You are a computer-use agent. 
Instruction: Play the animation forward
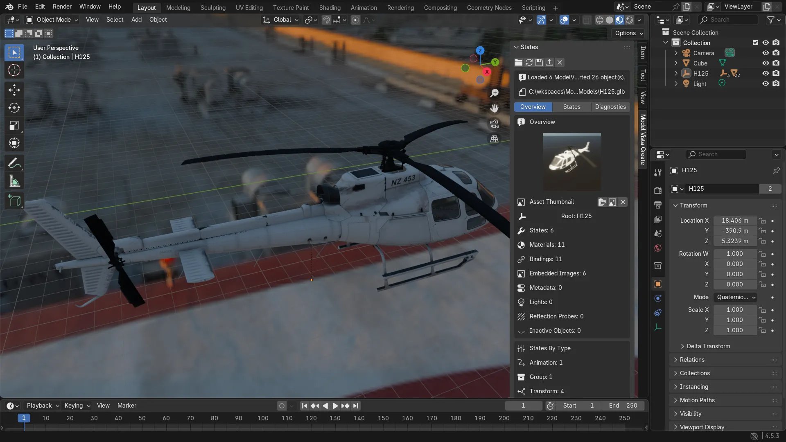335,406
